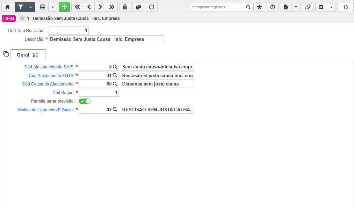Click the copy tabs icon beside Geral
The height and width of the screenshot is (209, 354).
(x=6, y=54)
